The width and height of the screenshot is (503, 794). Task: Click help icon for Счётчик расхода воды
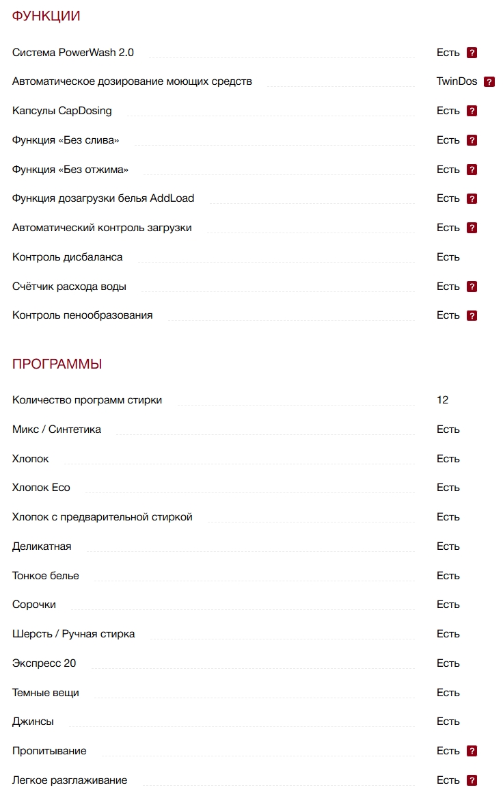click(472, 287)
